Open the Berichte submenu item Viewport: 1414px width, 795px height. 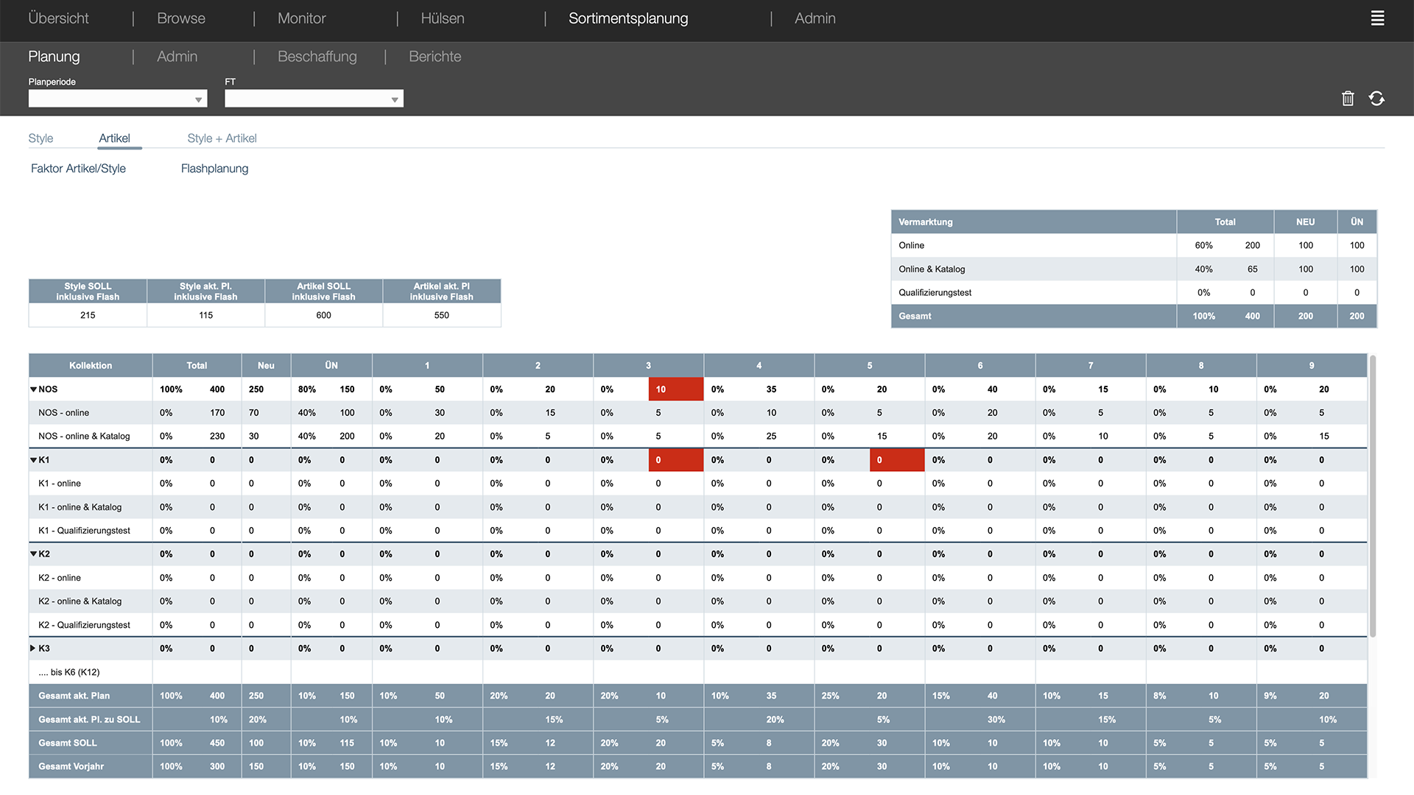pyautogui.click(x=435, y=57)
